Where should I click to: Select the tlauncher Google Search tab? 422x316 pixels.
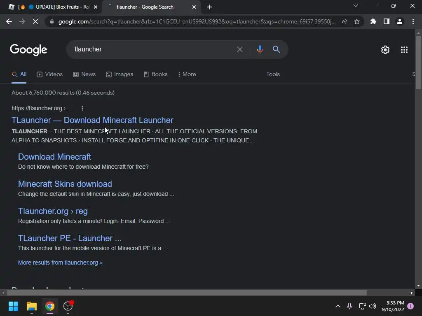point(151,7)
